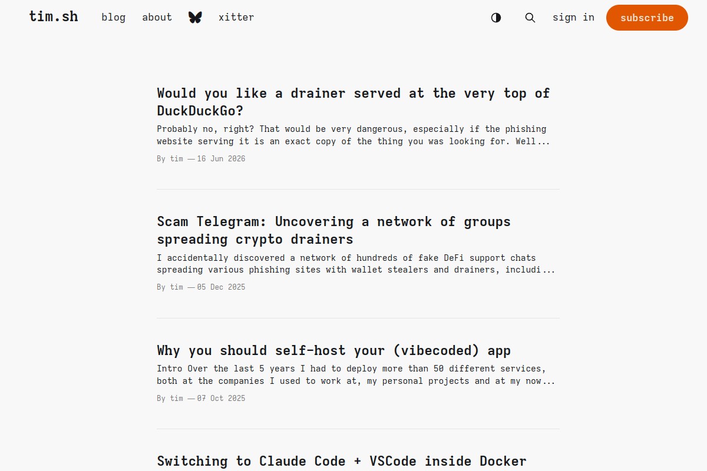Click the sign in link
Image resolution: width=707 pixels, height=471 pixels.
point(573,17)
